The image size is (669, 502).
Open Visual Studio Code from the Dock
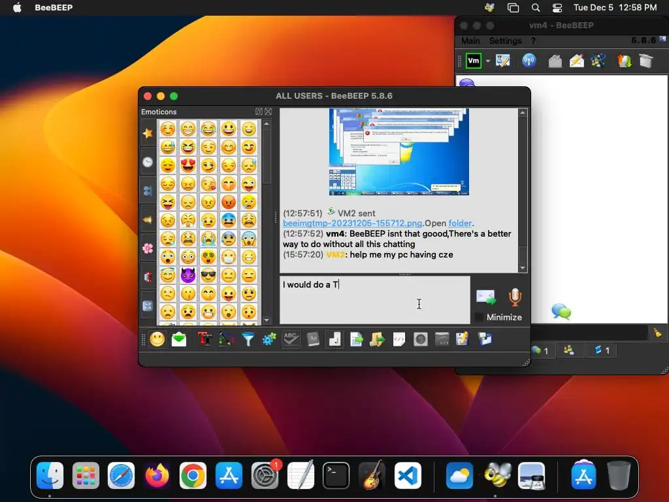(408, 476)
